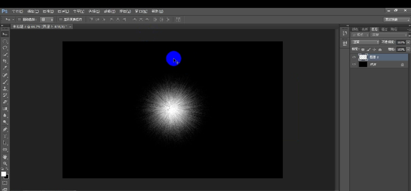Click the lock all padlock icon
Image resolution: width=411 pixels, height=191 pixels.
pos(380,49)
